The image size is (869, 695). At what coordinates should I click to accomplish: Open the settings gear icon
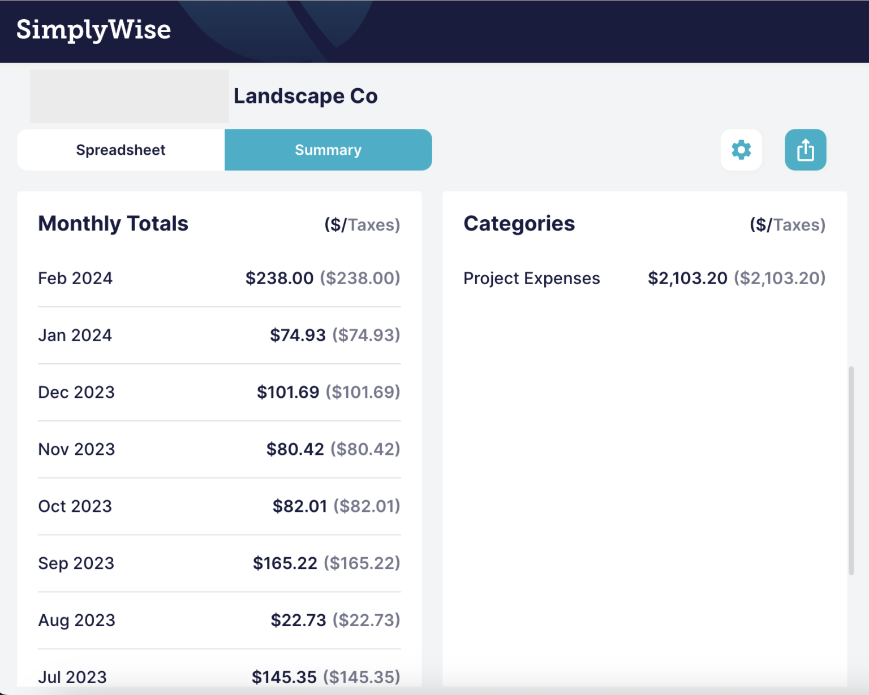point(741,150)
